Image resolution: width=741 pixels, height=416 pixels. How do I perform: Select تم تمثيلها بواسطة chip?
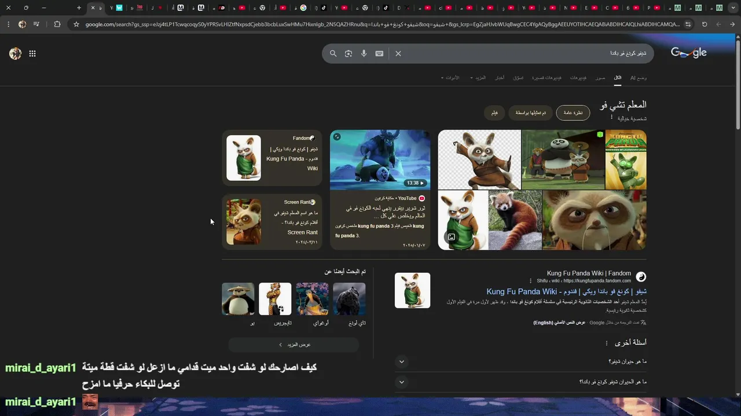(x=531, y=113)
